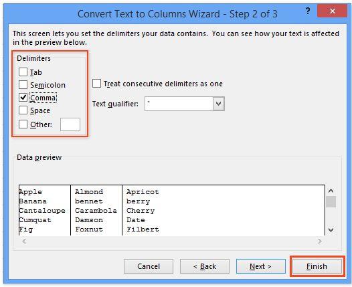Select Almond in the data preview
352x287 pixels.
click(89, 192)
